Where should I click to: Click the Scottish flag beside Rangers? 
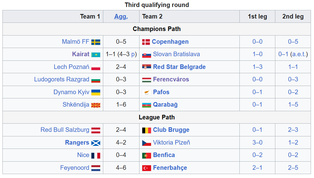(96, 143)
